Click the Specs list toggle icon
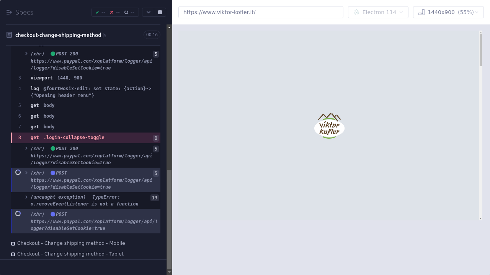The height and width of the screenshot is (275, 490). tap(9, 12)
